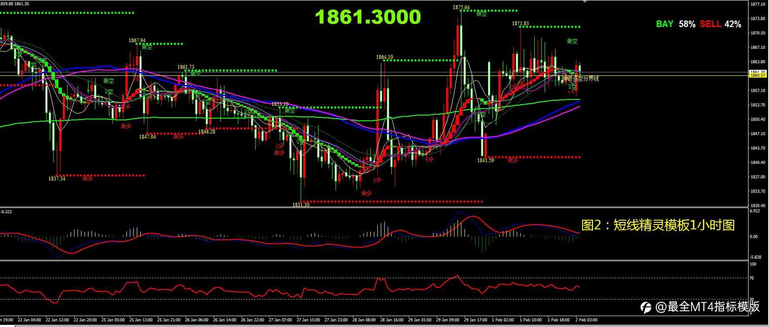Click the 1 Feb 10:00 time label
The height and width of the screenshot is (327, 769).
[x=531, y=320]
